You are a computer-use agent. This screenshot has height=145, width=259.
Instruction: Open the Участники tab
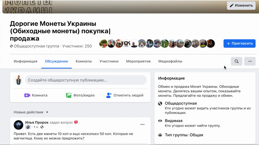pos(109,61)
